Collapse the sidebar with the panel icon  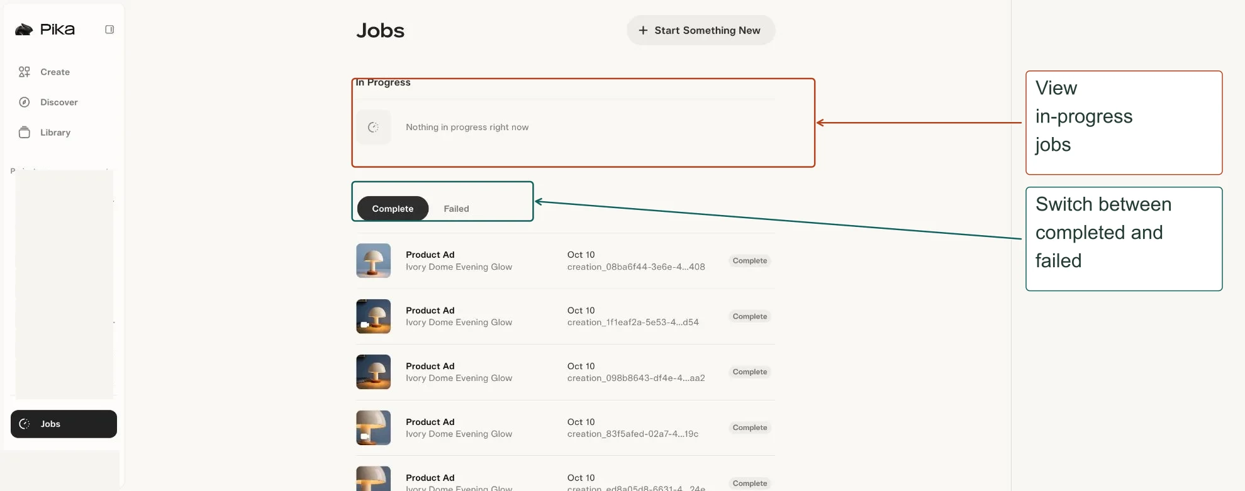109,30
